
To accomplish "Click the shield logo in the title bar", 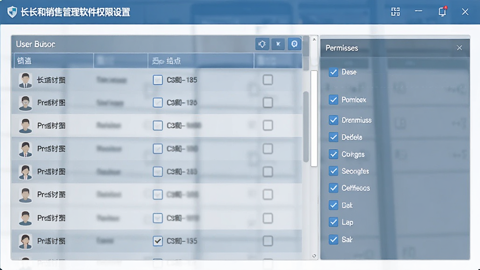I will pyautogui.click(x=12, y=12).
